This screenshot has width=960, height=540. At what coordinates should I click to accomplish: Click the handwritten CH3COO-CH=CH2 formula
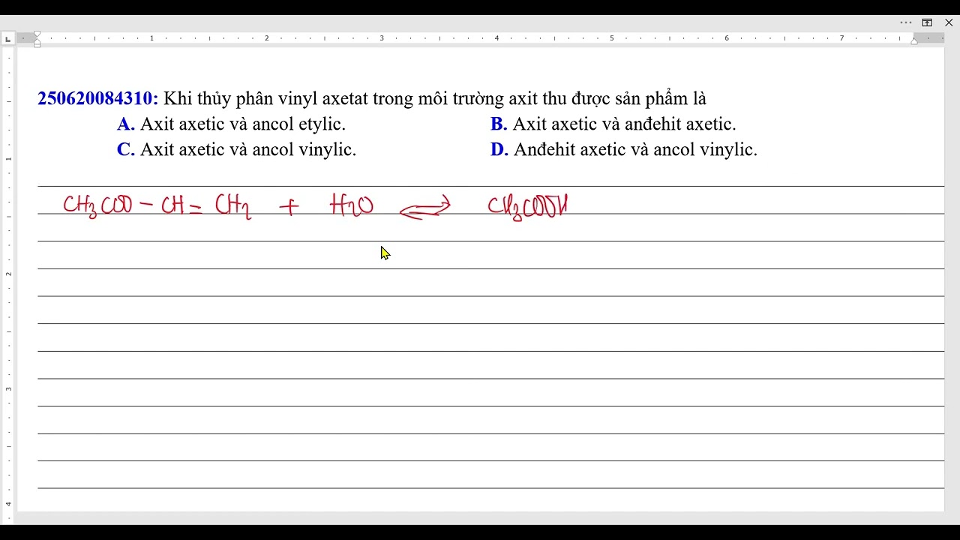click(157, 205)
